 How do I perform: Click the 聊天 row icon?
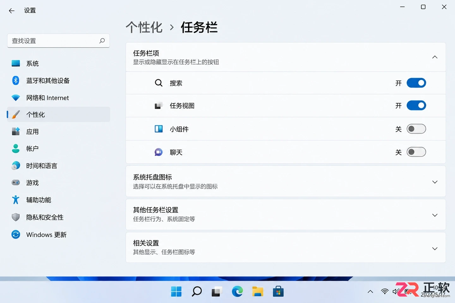coord(159,152)
